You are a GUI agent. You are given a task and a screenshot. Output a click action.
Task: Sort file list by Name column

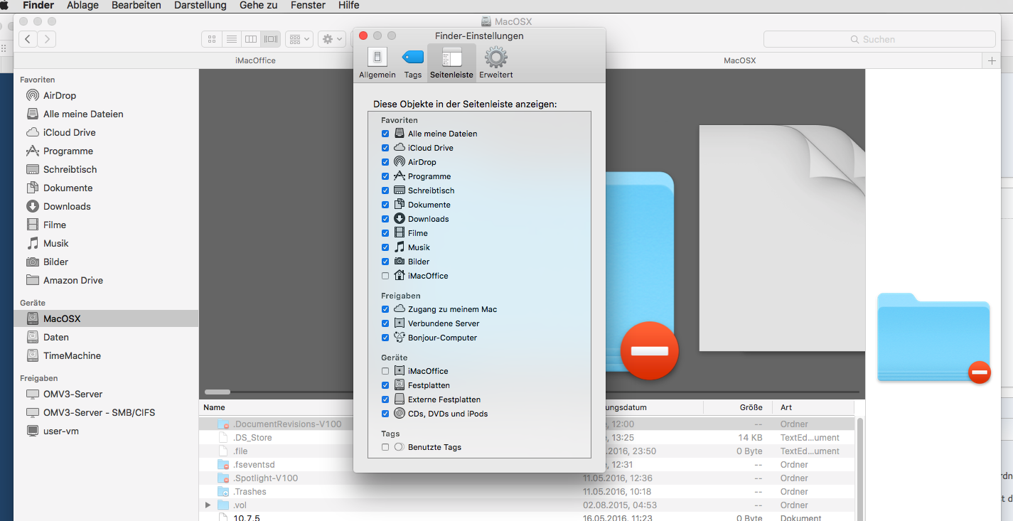(215, 407)
